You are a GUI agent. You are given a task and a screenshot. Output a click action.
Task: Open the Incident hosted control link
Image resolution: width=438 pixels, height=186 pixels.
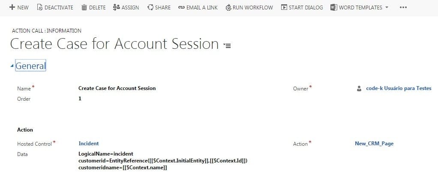[x=89, y=144]
